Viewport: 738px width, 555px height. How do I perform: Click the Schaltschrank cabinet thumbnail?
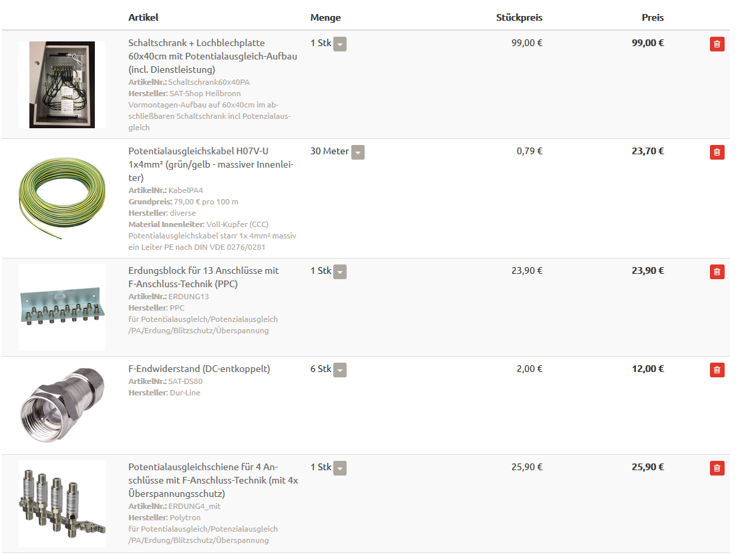click(62, 85)
